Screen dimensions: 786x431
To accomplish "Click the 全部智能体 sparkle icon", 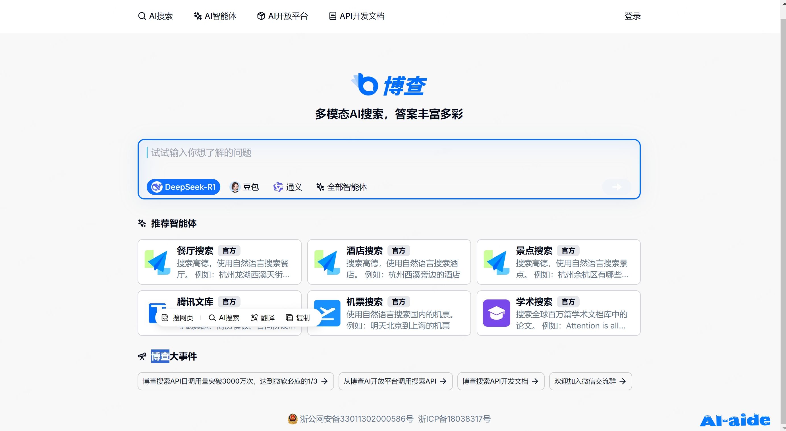I will tap(320, 187).
